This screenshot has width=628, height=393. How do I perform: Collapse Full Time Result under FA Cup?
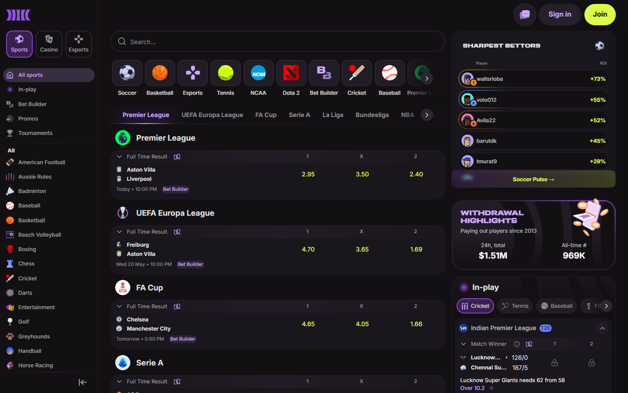point(119,307)
